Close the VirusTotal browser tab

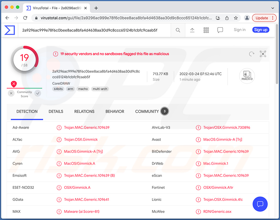point(85,8)
